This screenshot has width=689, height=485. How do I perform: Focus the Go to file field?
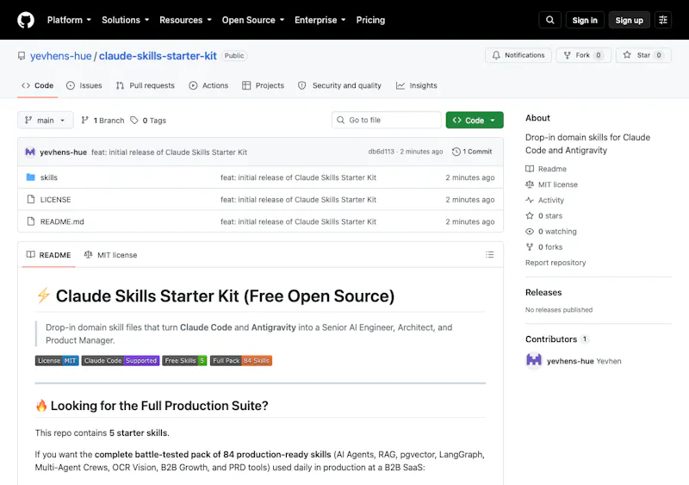[x=386, y=120]
